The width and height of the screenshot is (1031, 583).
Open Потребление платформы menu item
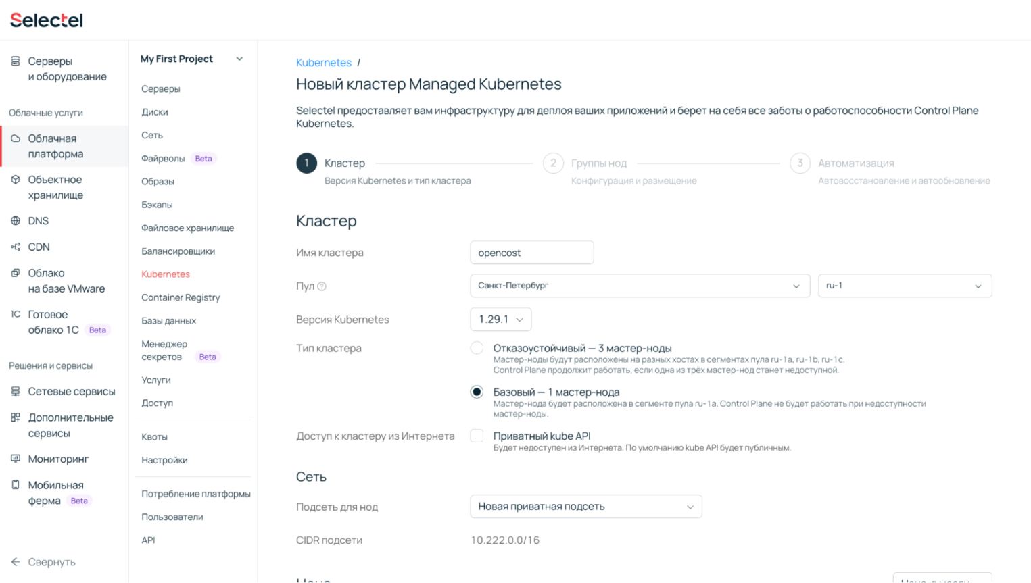tap(196, 494)
